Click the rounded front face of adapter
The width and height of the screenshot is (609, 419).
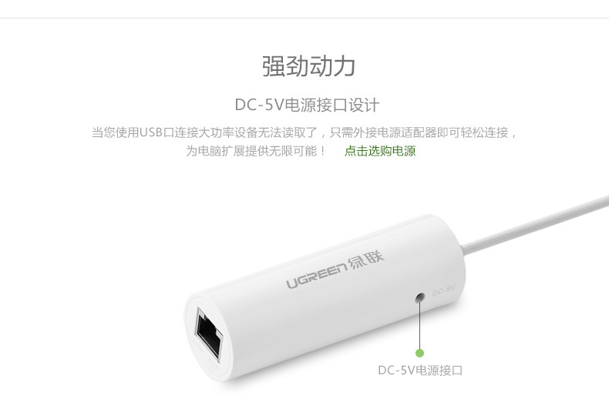click(207, 337)
